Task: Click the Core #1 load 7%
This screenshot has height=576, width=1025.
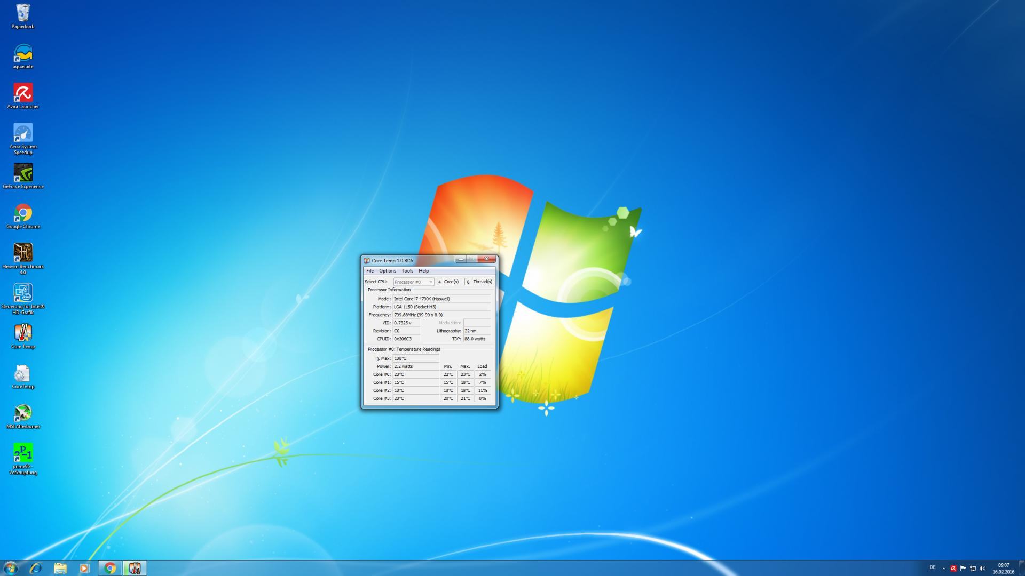Action: [483, 382]
